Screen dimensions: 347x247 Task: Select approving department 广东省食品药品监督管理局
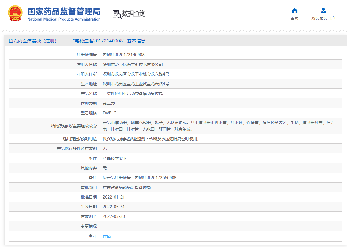(x=127, y=187)
